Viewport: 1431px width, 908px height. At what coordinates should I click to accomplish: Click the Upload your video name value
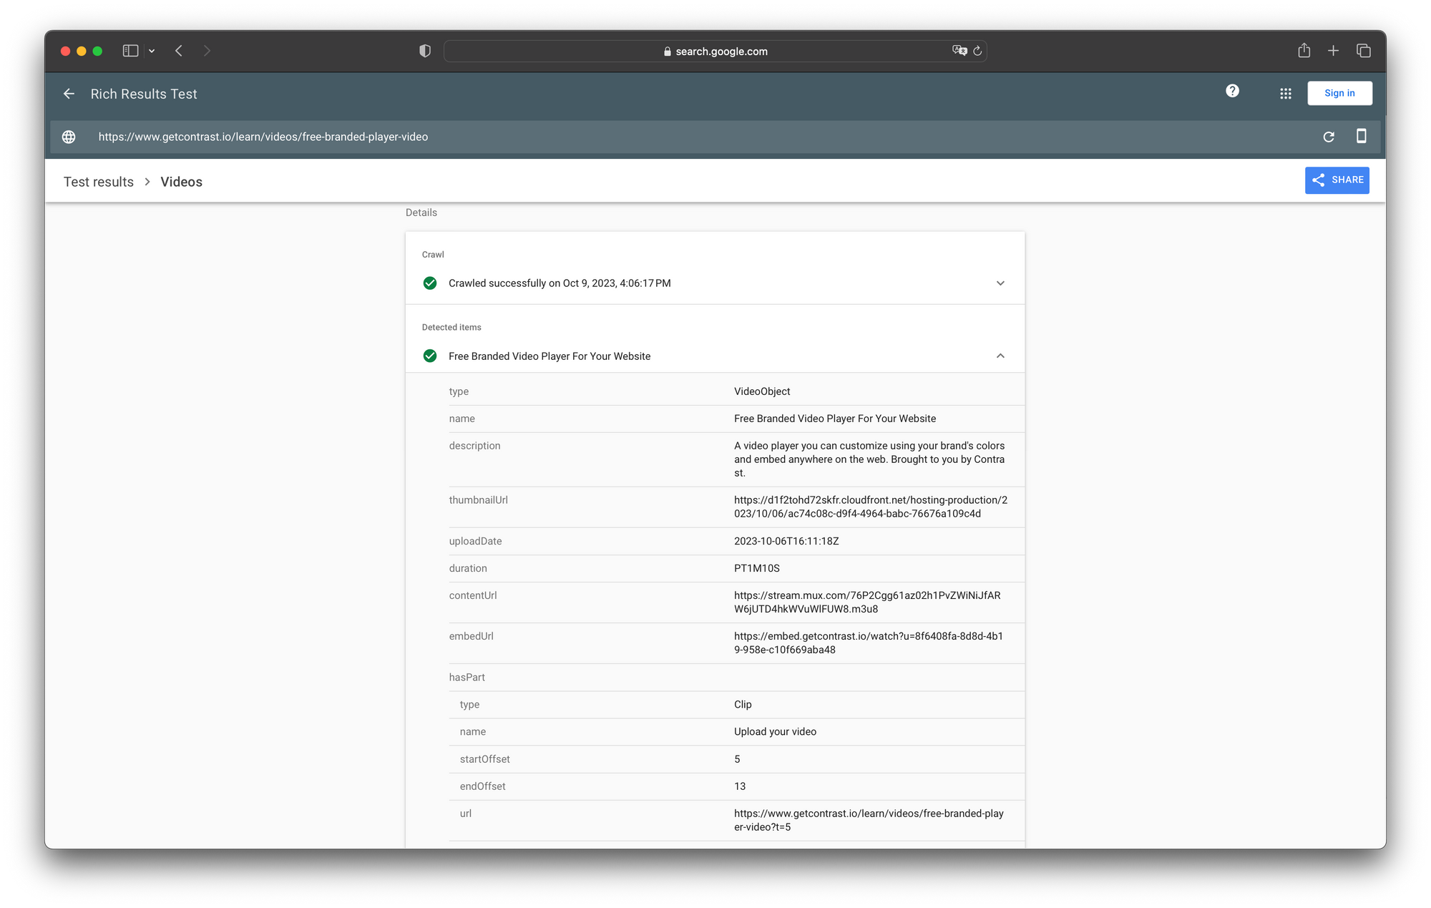pyautogui.click(x=775, y=731)
